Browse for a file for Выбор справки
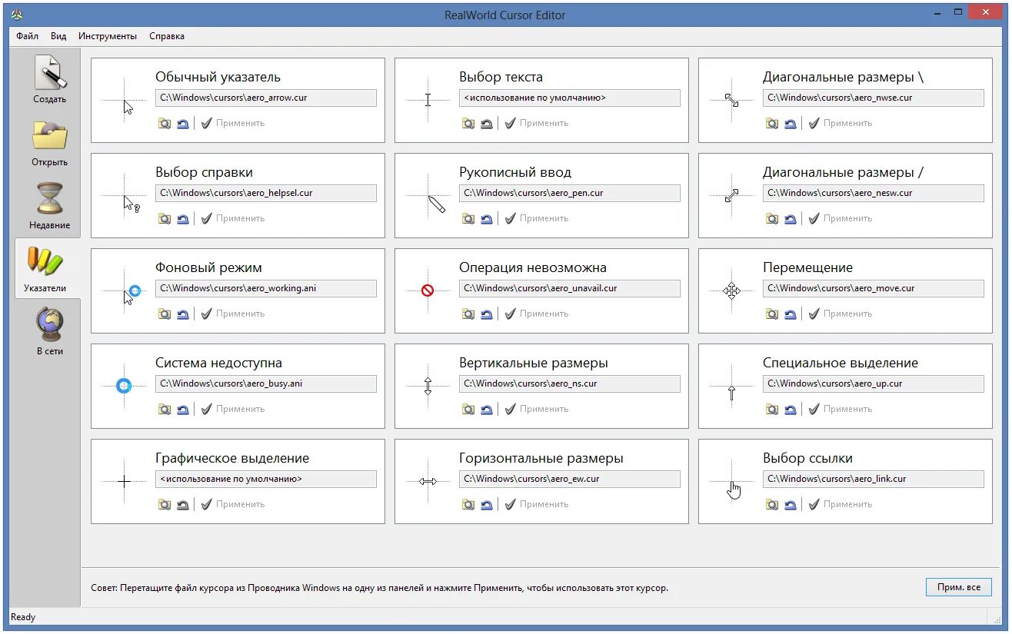Viewport: 1012px width, 634px height. (x=165, y=218)
